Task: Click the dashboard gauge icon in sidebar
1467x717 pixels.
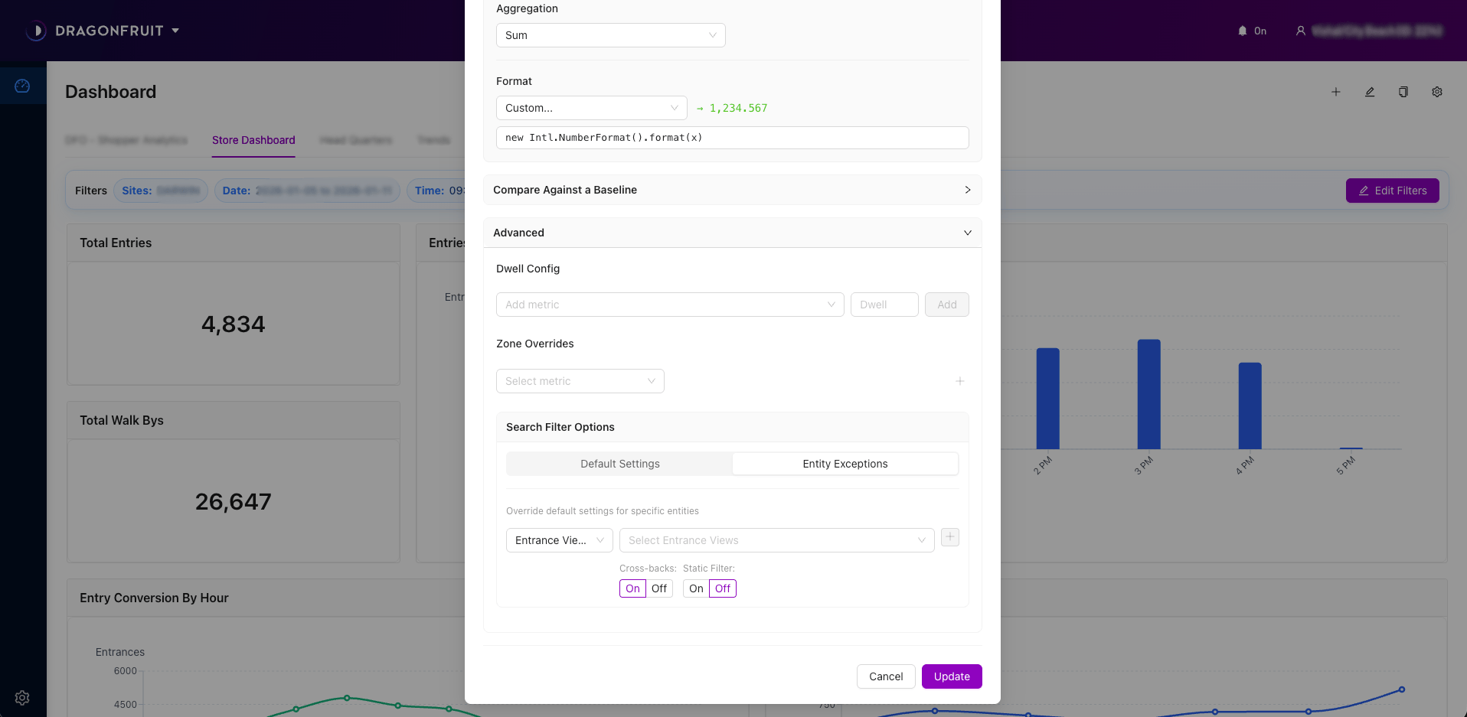Action: point(22,86)
